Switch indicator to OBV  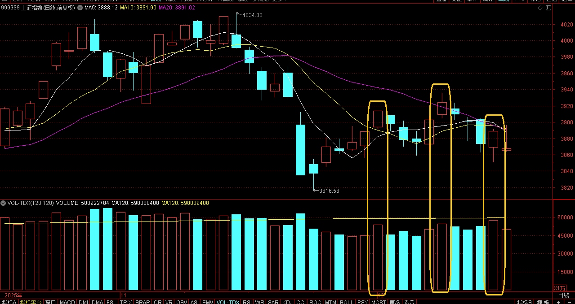coord(182,302)
